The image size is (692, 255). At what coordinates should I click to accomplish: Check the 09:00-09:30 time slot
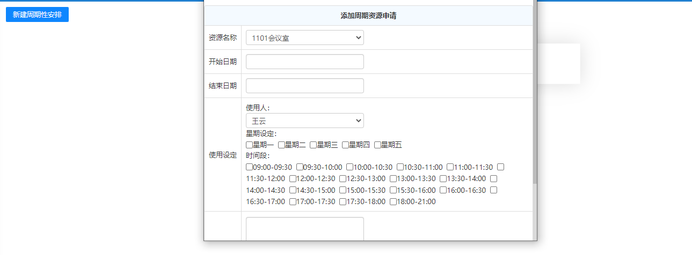click(x=250, y=167)
